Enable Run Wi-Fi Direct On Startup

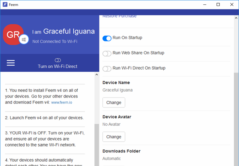point(107,69)
